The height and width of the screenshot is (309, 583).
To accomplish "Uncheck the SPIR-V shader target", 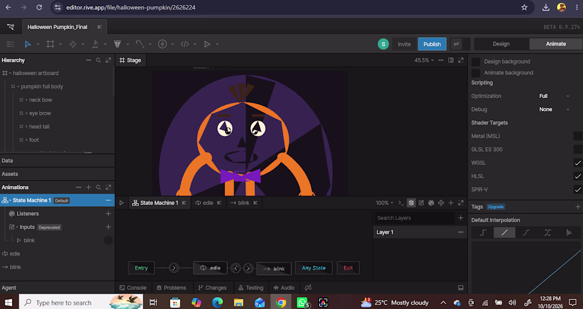I will point(577,190).
